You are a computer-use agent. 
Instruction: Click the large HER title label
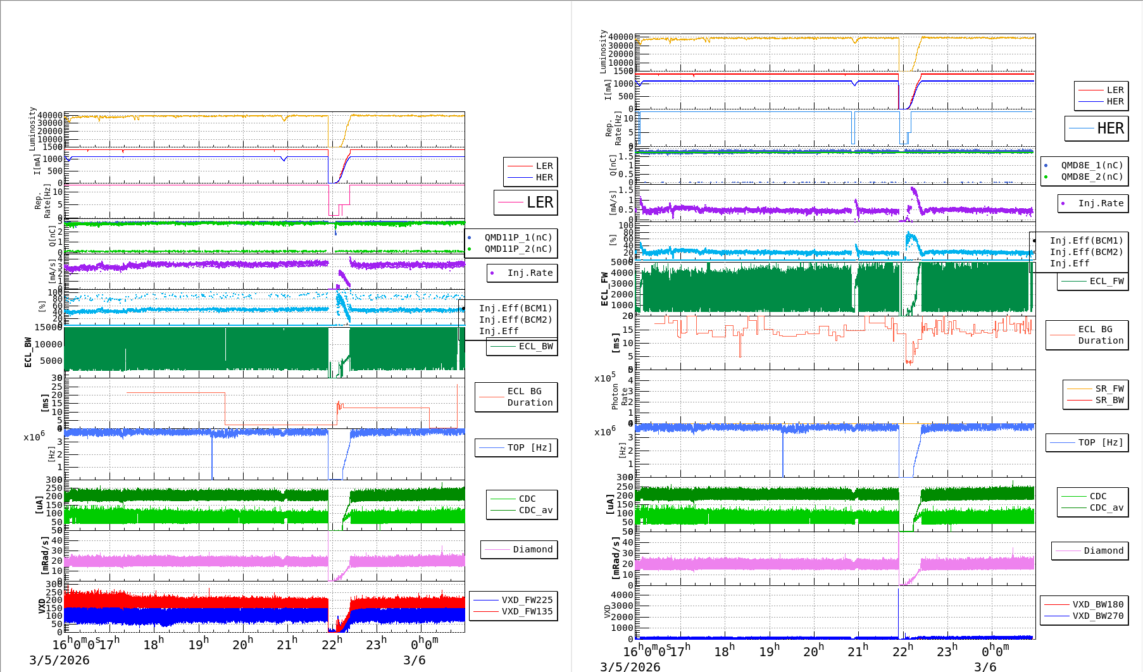(x=1110, y=128)
